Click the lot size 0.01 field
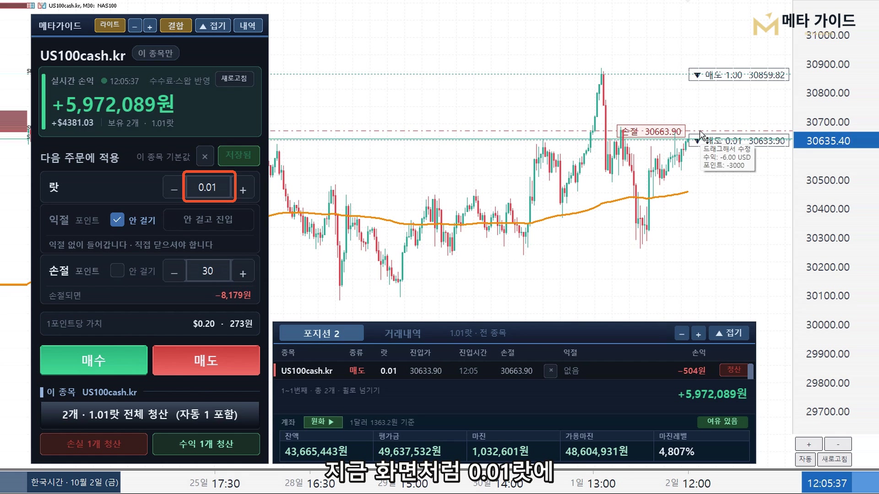 (x=209, y=187)
